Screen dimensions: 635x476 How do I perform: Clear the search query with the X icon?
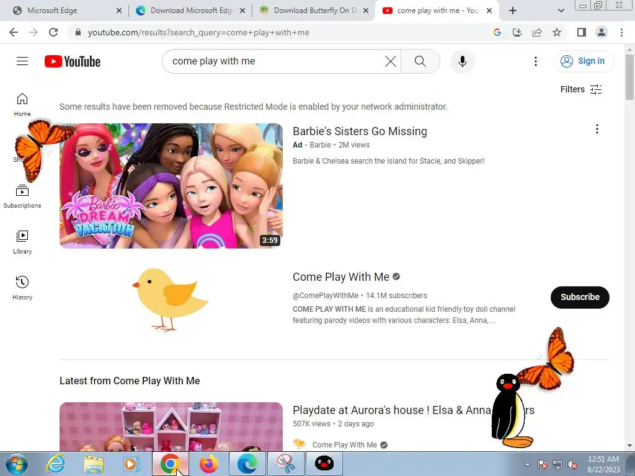(391, 61)
